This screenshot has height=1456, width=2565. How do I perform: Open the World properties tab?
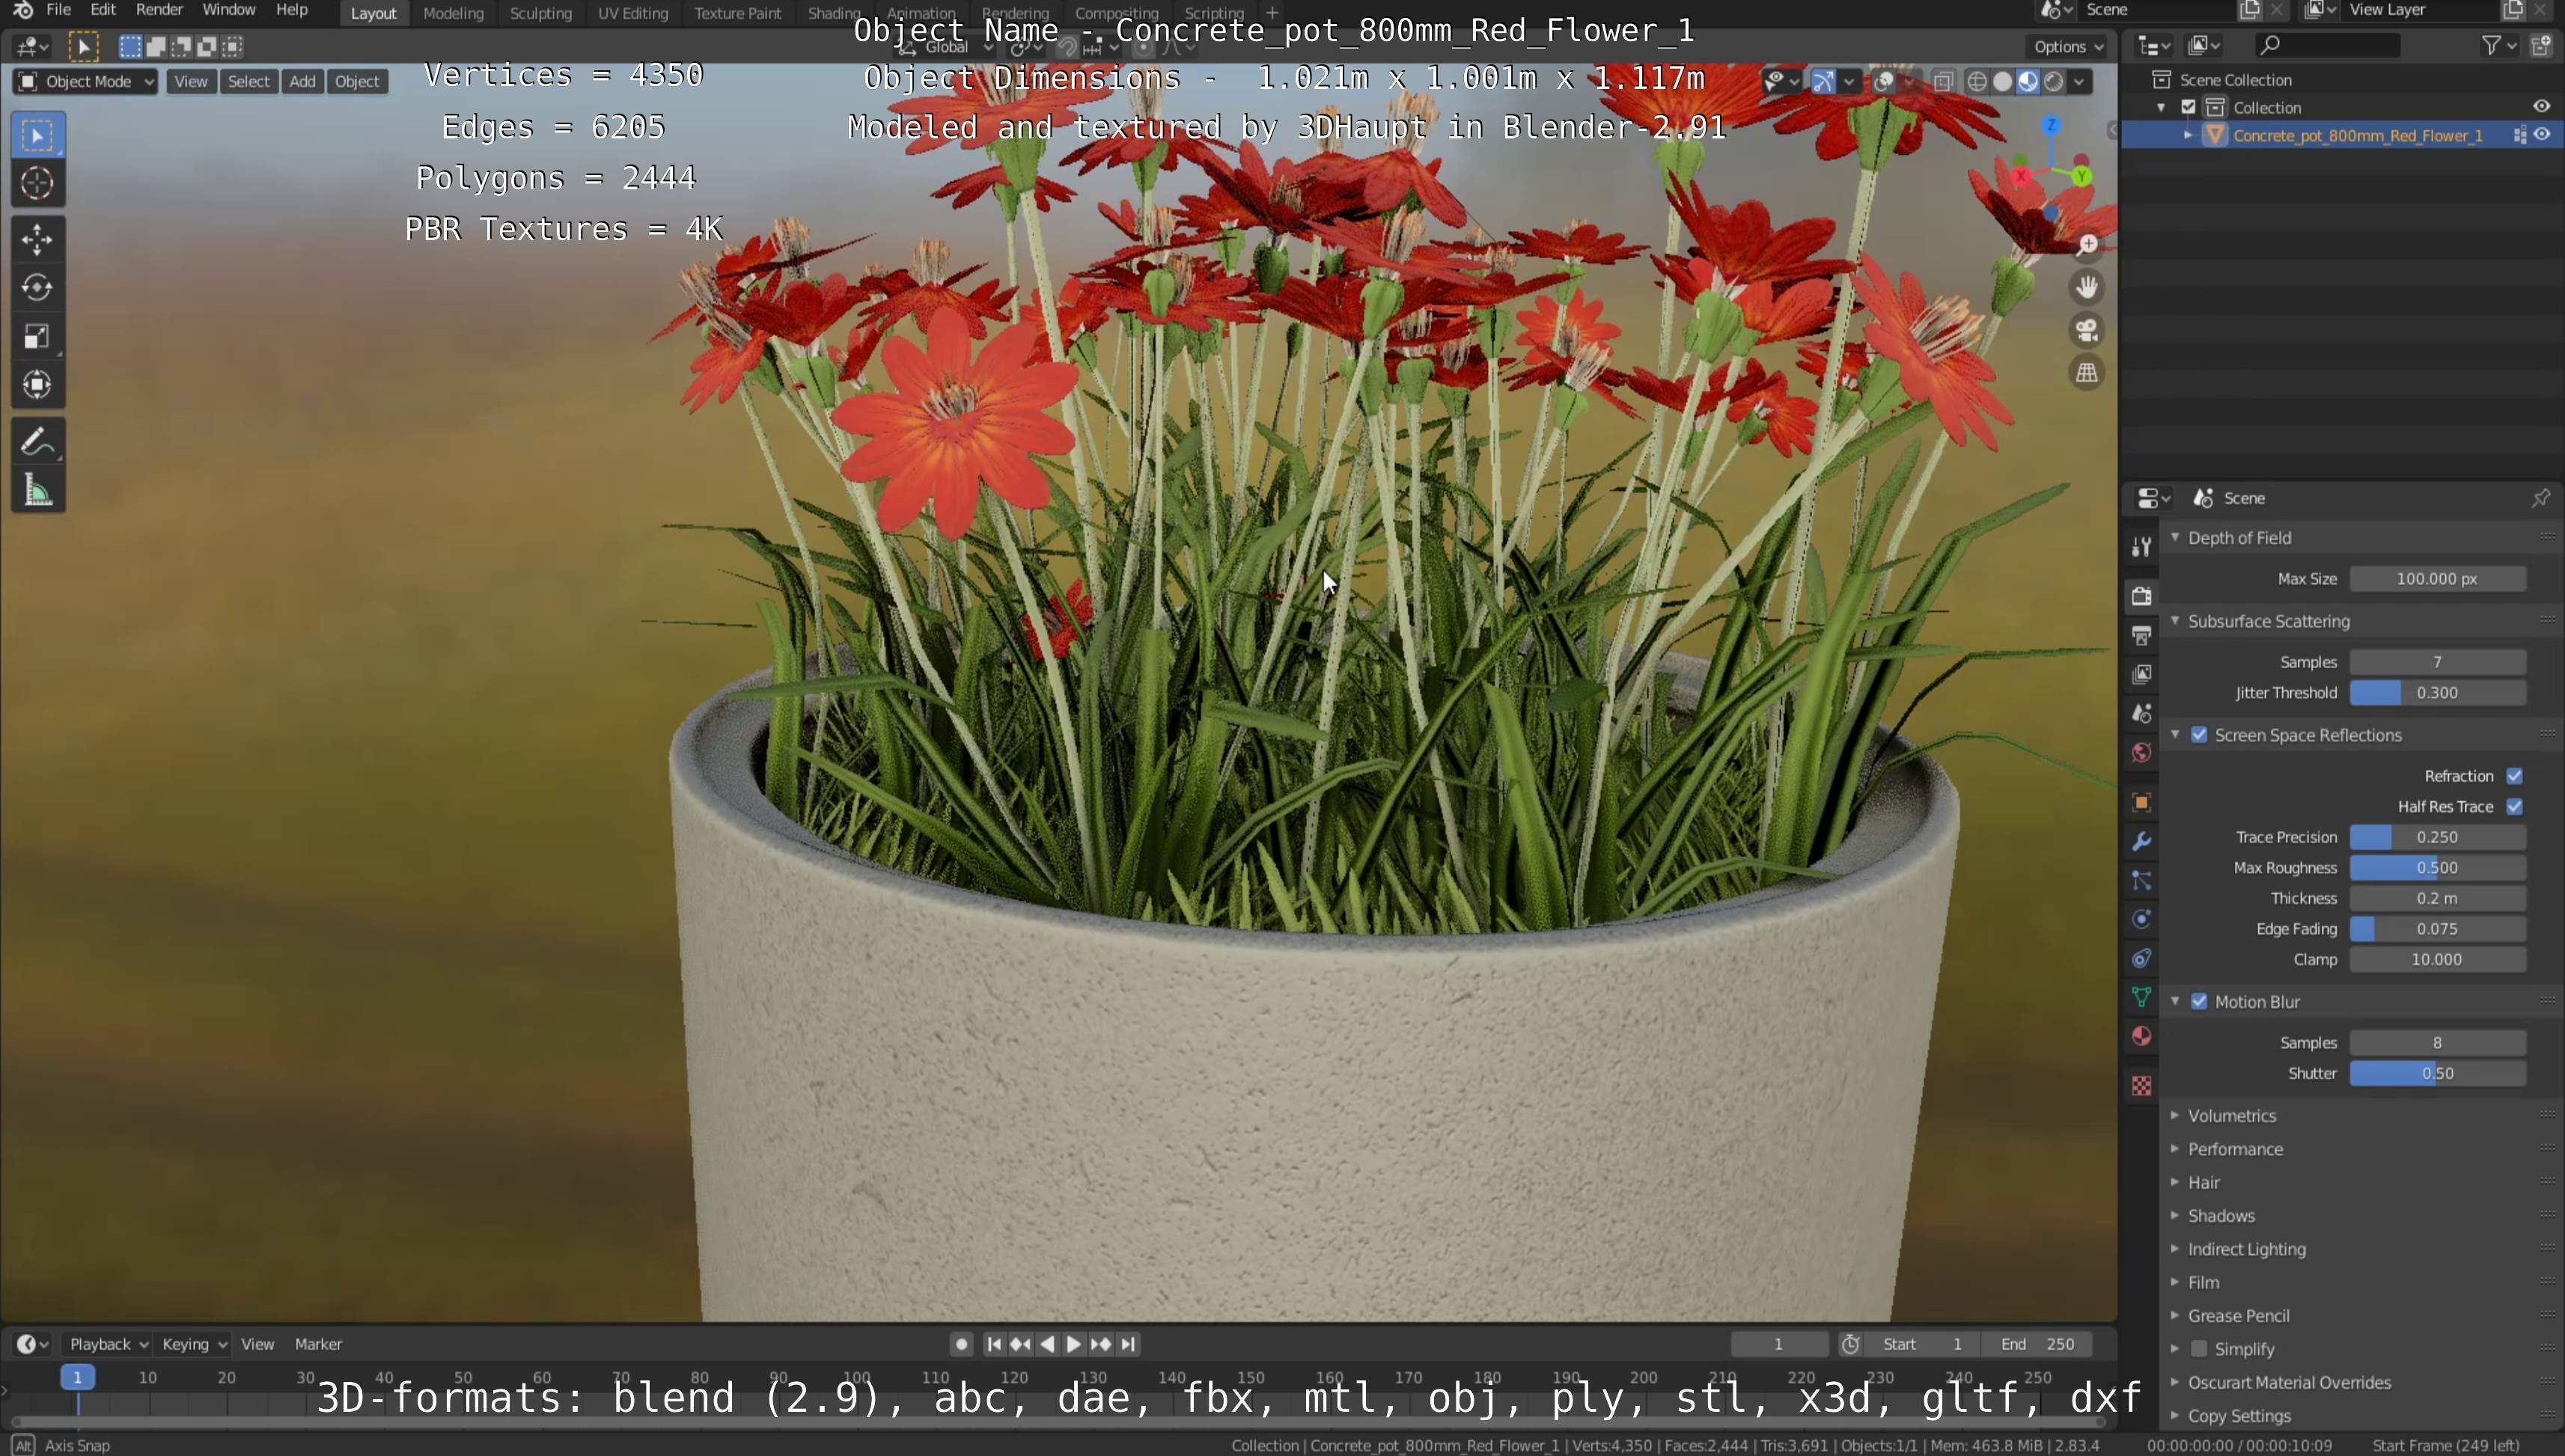pyautogui.click(x=2141, y=753)
